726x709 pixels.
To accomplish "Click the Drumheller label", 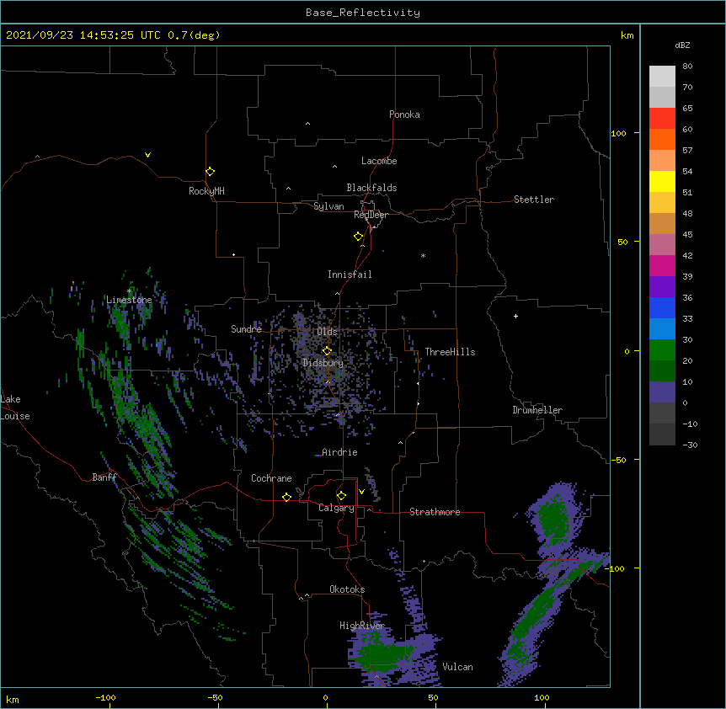I will 537,410.
